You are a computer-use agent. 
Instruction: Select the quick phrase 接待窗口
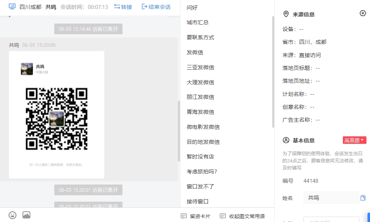pos(197,201)
